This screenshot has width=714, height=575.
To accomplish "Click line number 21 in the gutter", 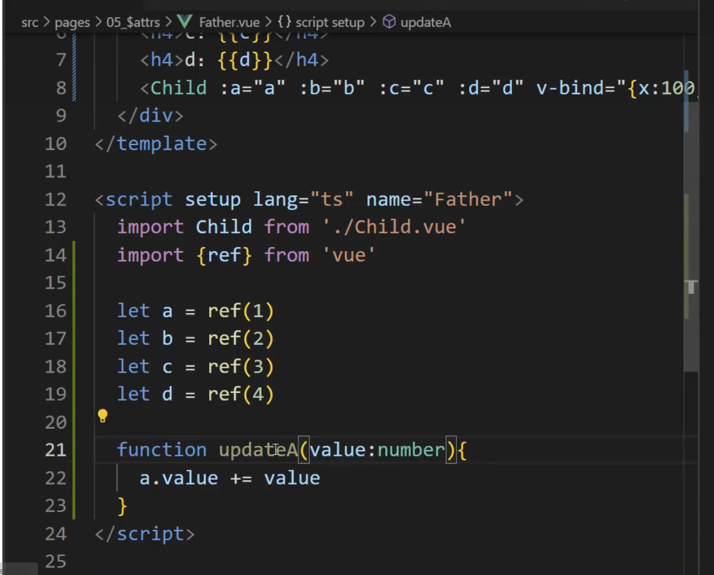I will pos(55,450).
